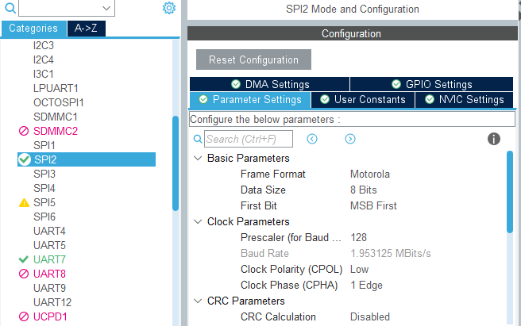Open Clock Phase value 1 Edge

(x=366, y=286)
